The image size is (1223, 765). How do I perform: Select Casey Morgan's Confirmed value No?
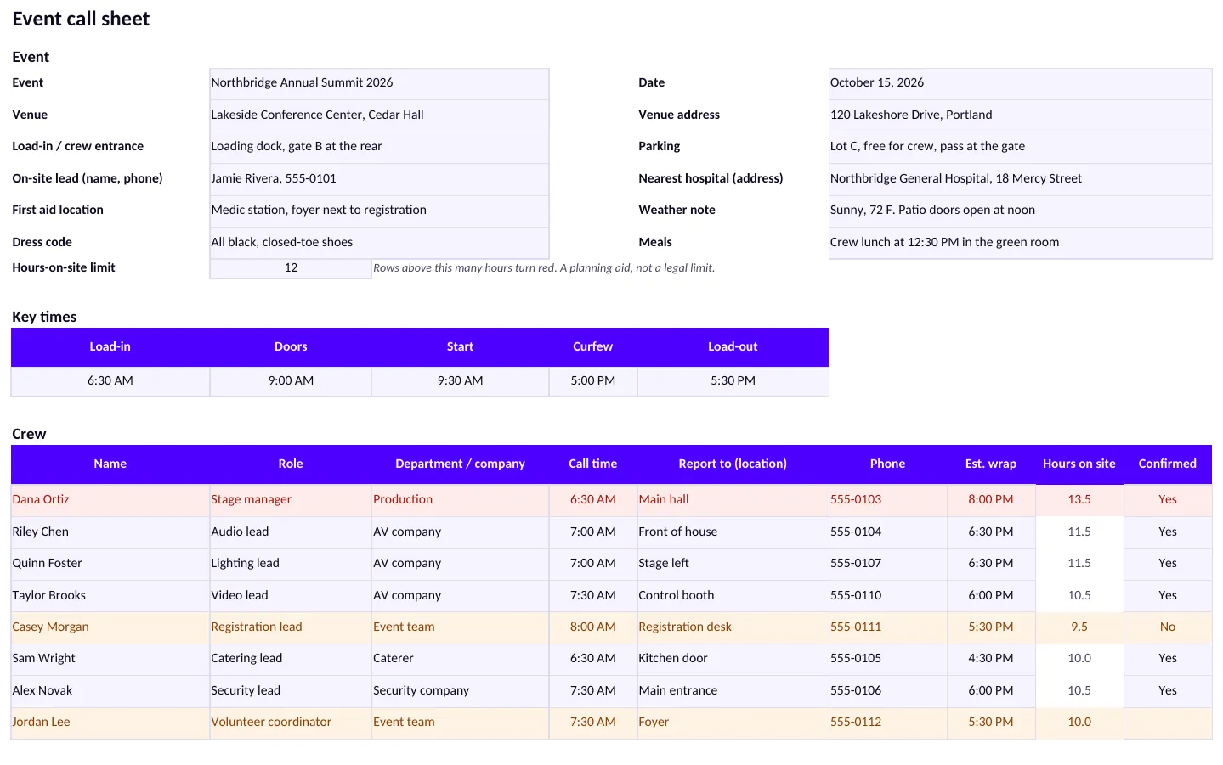[x=1168, y=627]
